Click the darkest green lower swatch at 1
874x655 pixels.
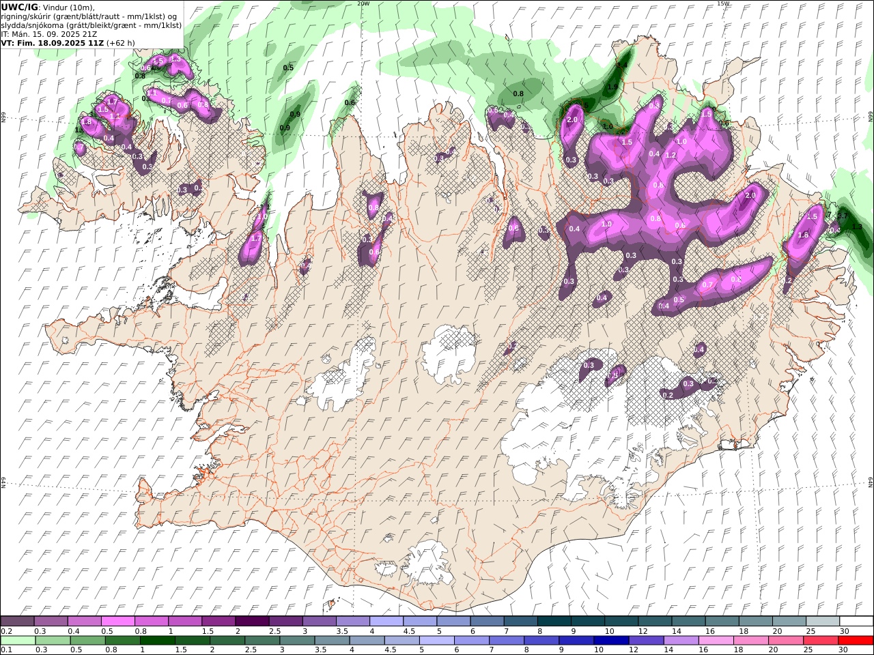point(158,640)
